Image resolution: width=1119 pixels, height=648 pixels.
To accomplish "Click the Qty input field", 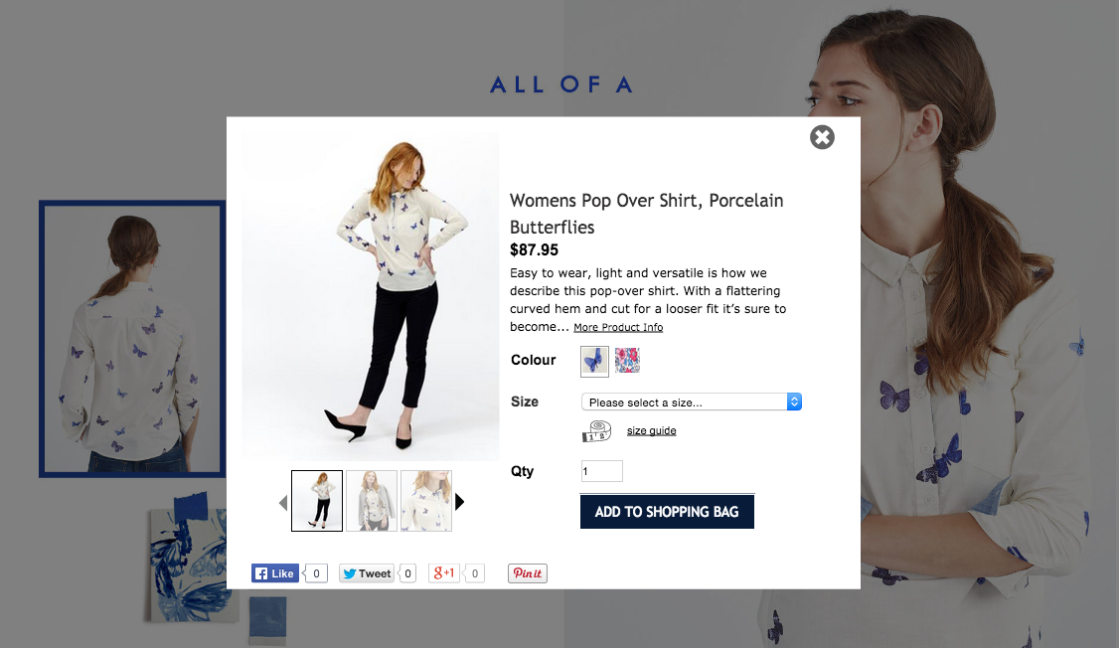I will tap(601, 471).
